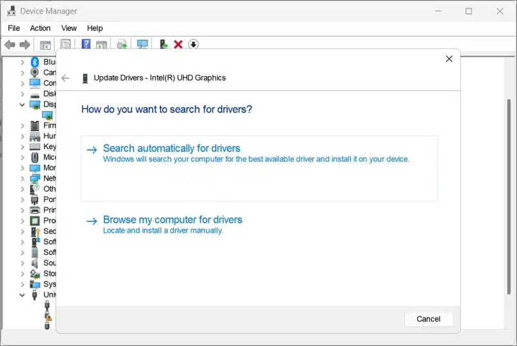Screen dimensions: 517x346
Task: Expand the Ports tree node chevron
Action: [x=22, y=199]
